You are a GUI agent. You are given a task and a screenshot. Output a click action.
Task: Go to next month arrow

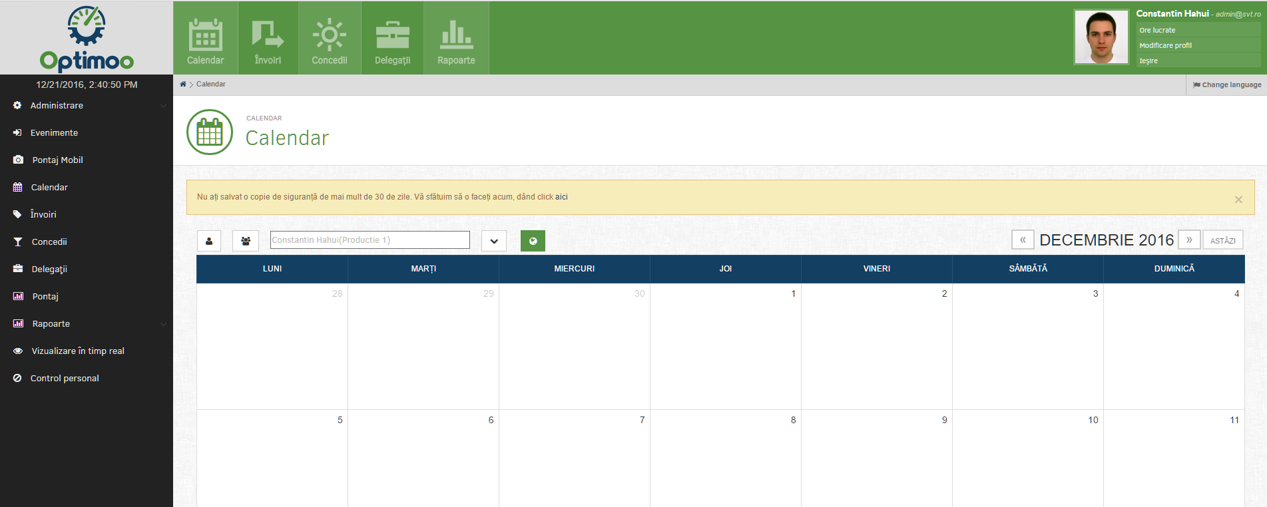pos(1189,240)
